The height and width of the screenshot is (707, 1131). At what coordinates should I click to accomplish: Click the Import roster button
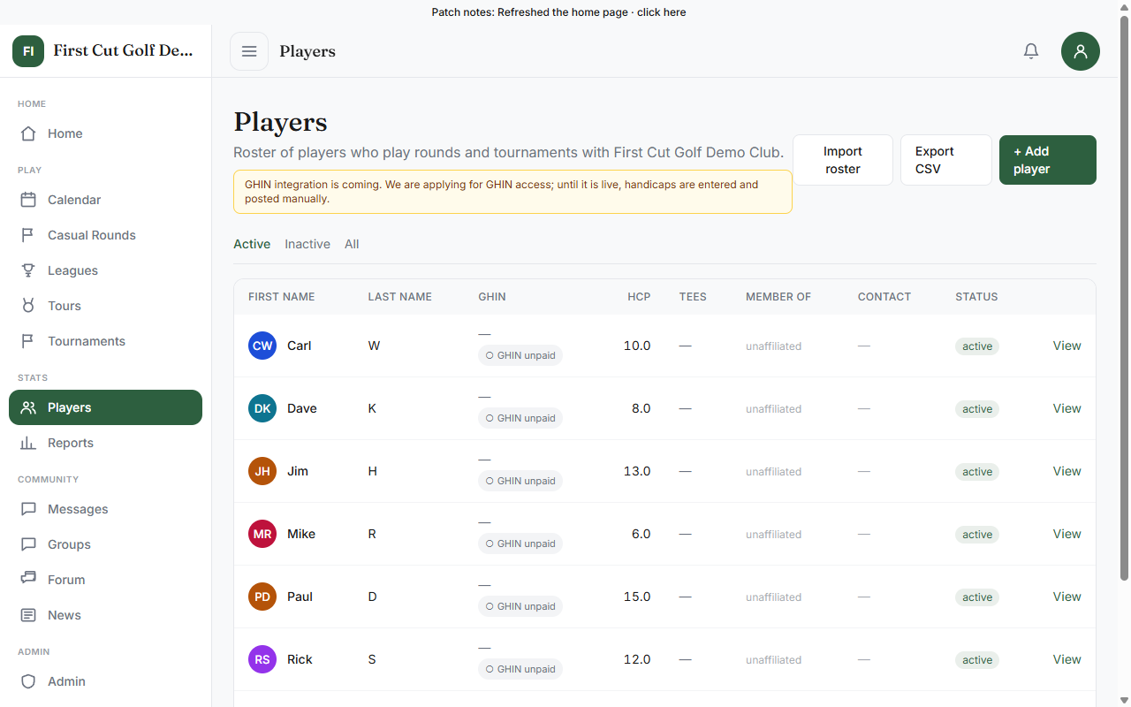843,160
